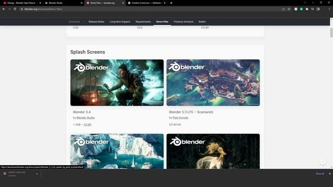Open Previous Versions navigation link
This screenshot has width=333, height=187.
click(x=184, y=22)
